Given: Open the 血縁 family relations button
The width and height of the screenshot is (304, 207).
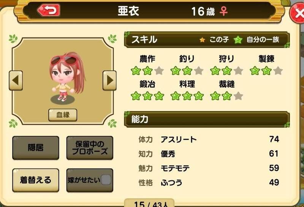Looking at the screenshot, I should [x=63, y=115].
